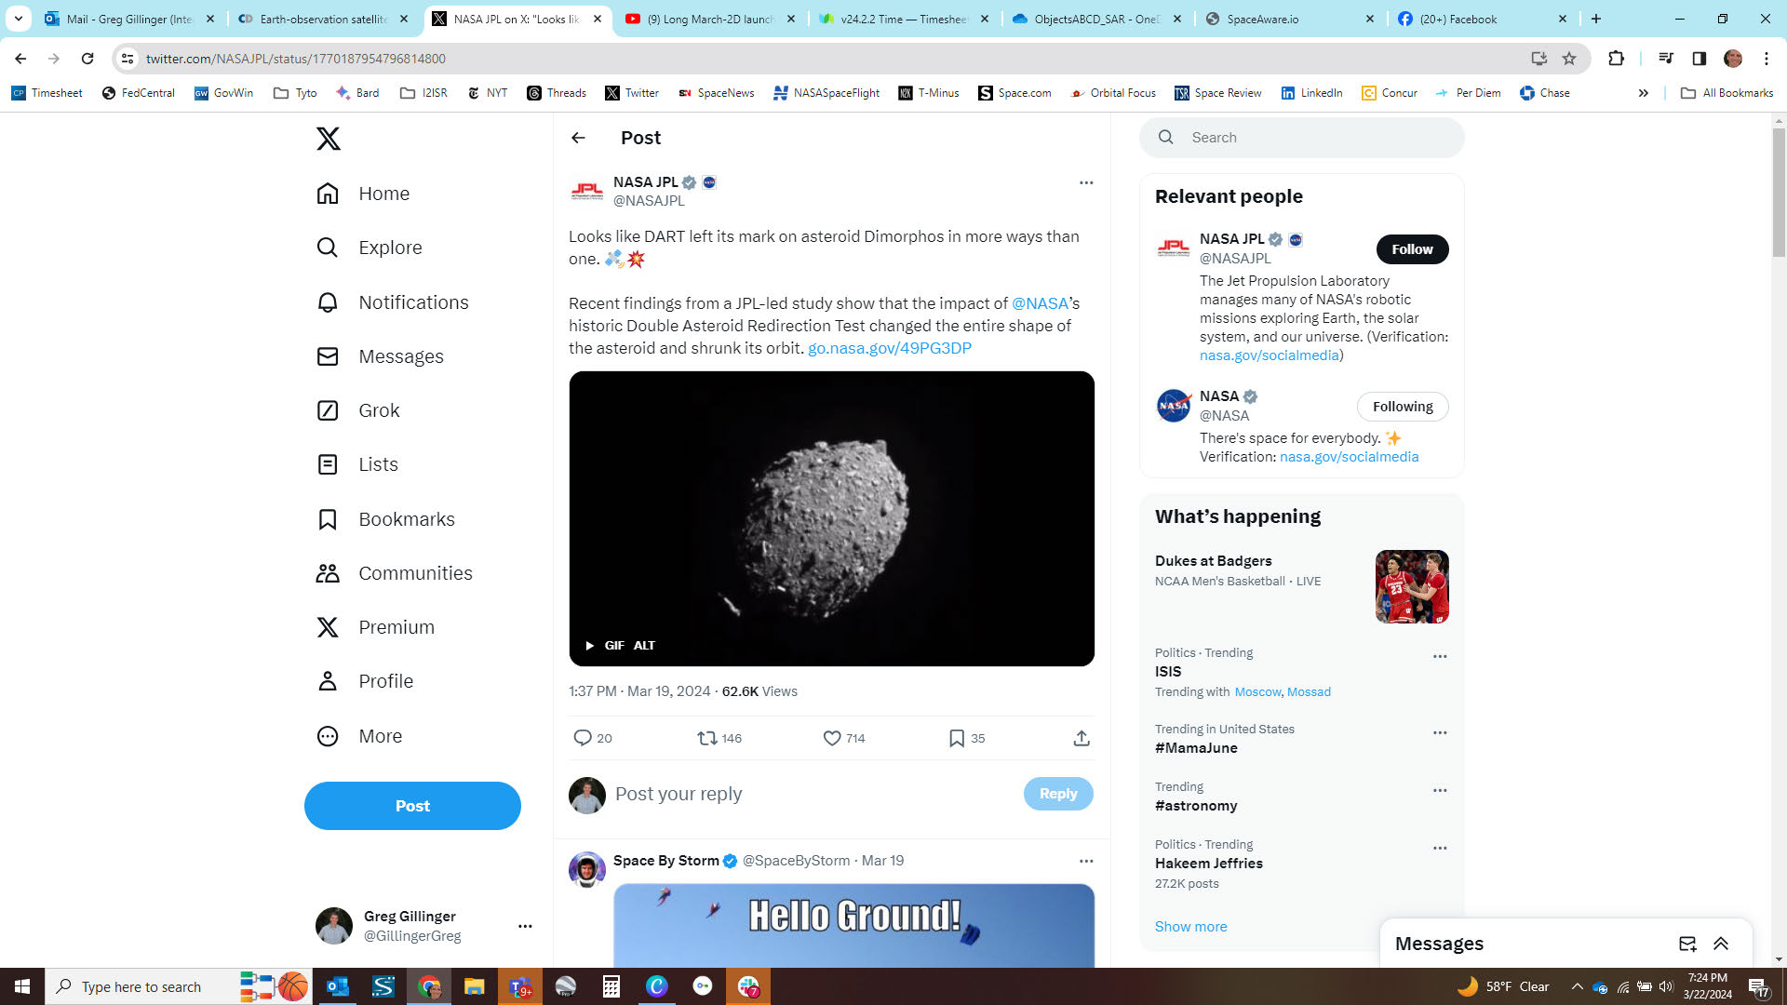Click the Search field on X

click(1302, 138)
